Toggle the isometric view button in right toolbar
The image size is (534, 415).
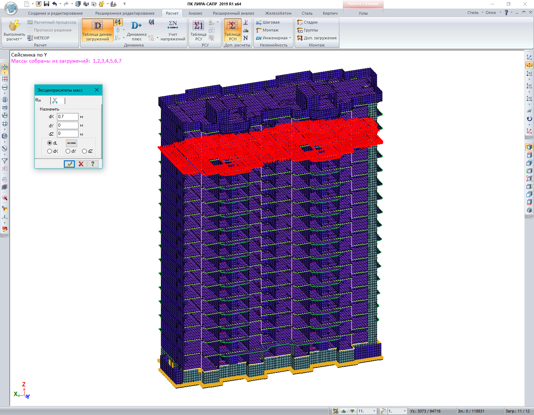(529, 65)
